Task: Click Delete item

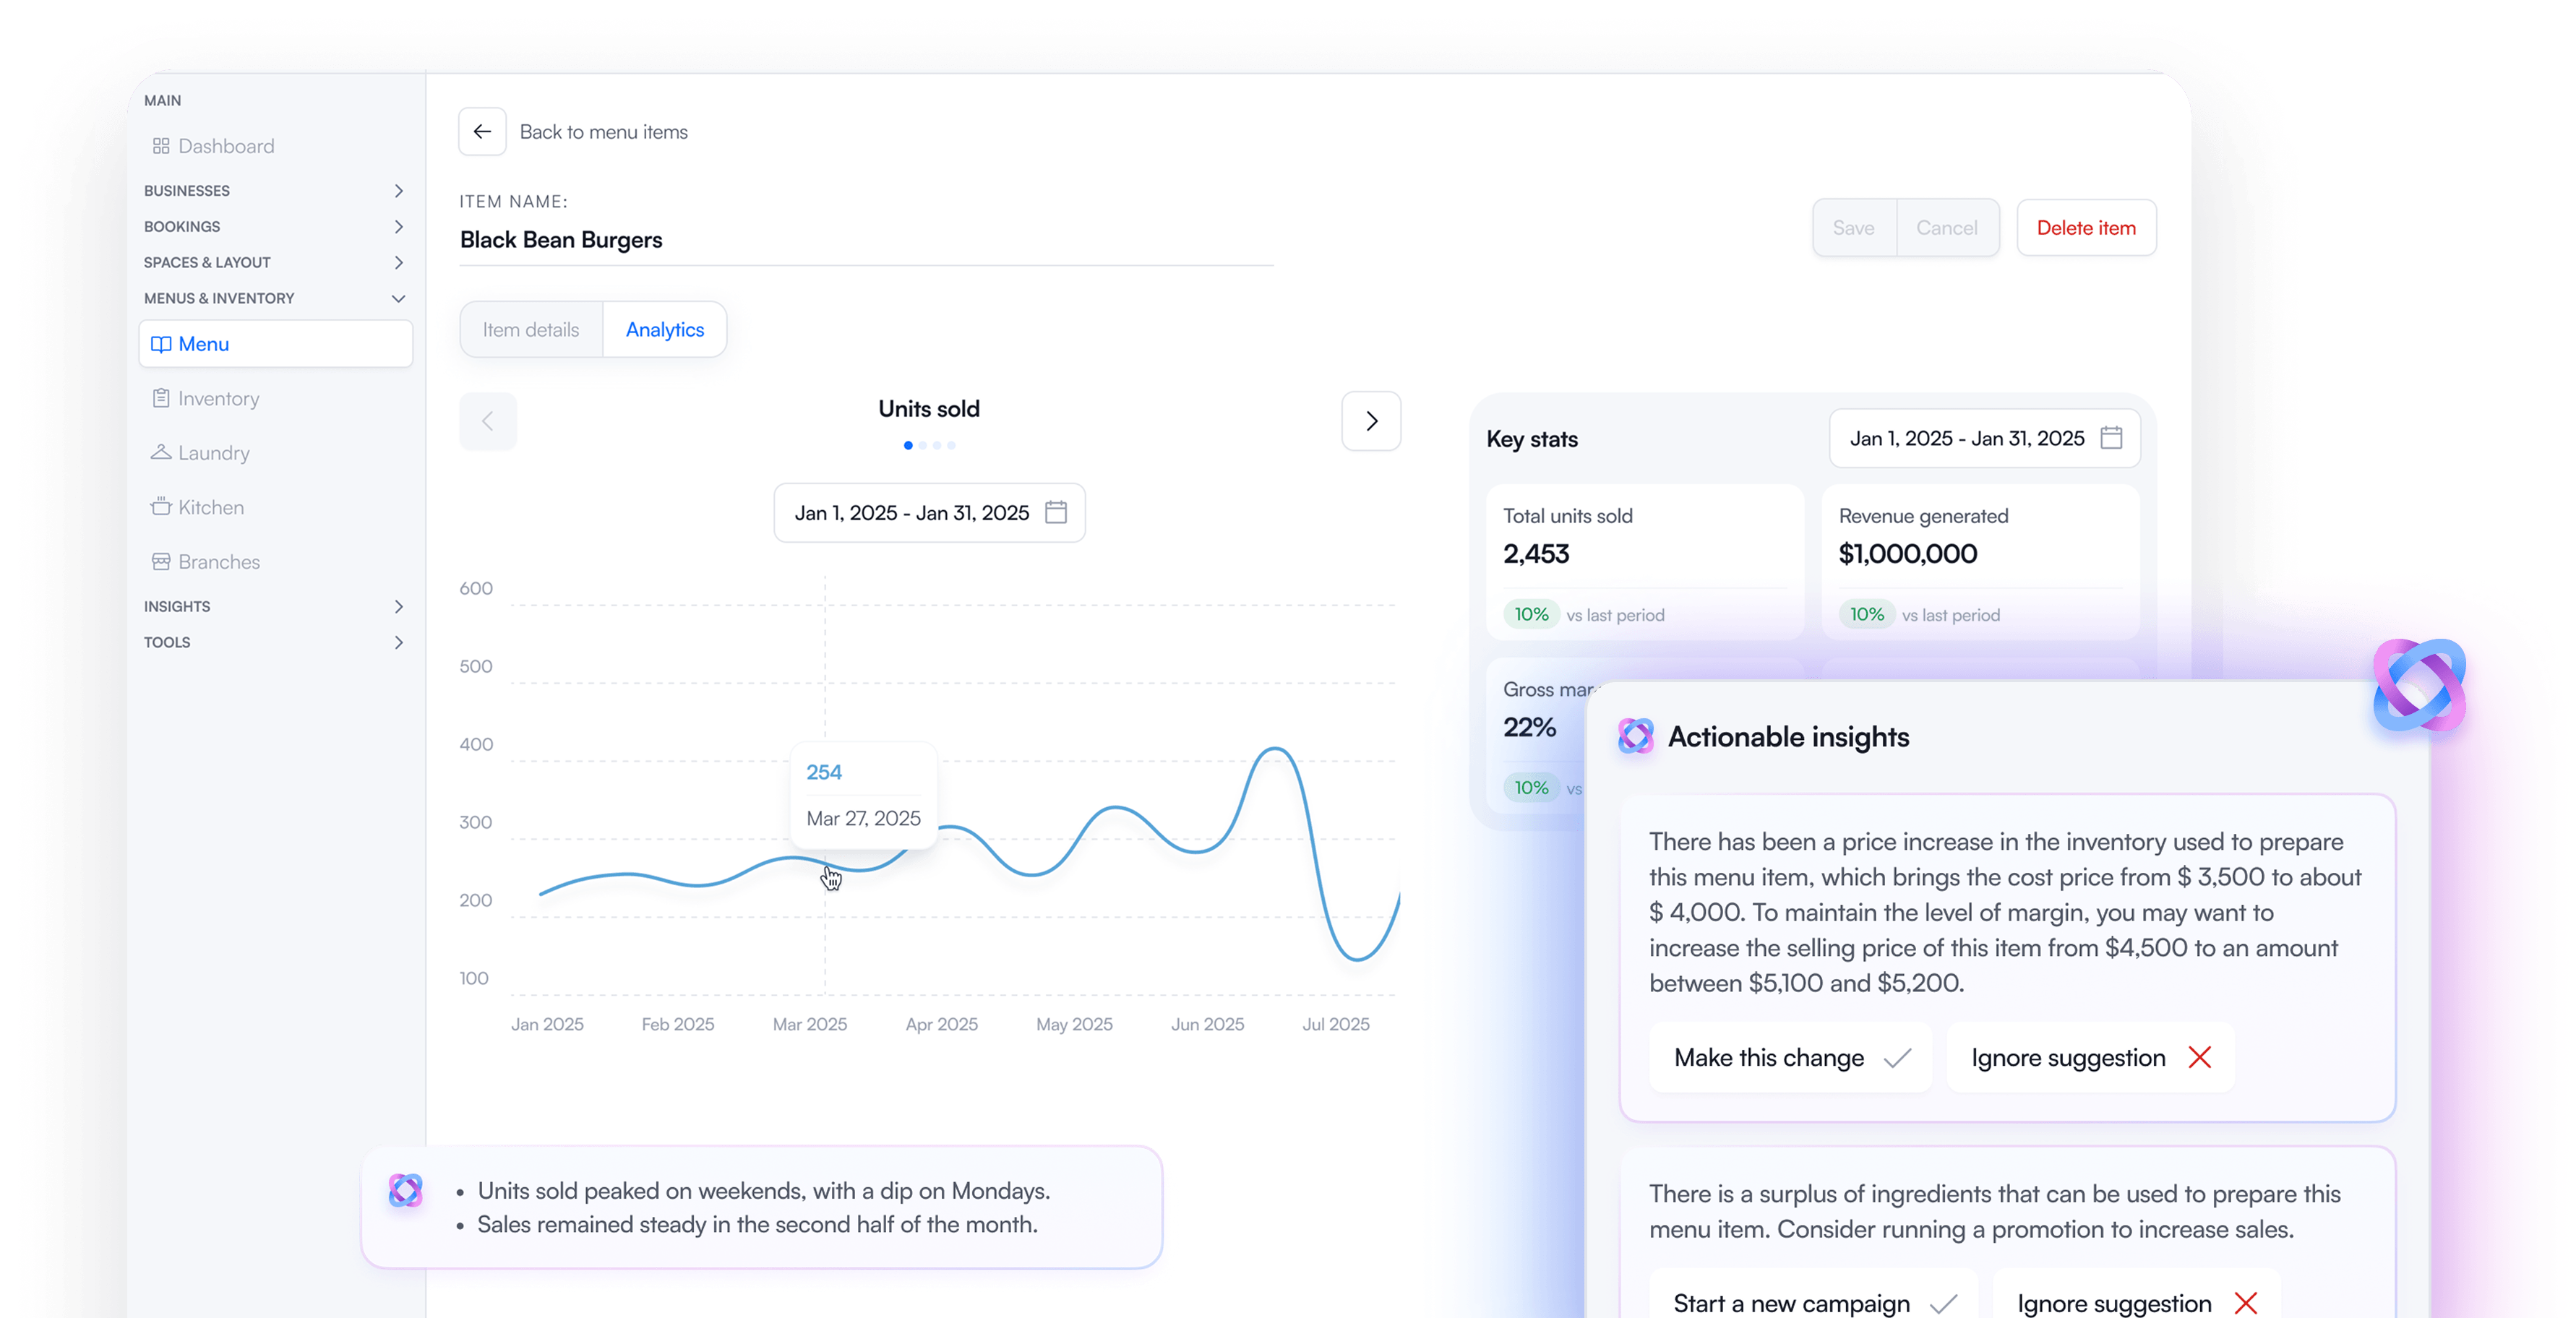Action: (x=2086, y=228)
